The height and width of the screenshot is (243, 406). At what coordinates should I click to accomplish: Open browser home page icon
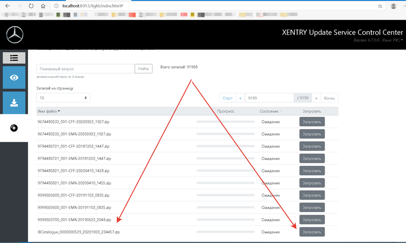(43, 6)
